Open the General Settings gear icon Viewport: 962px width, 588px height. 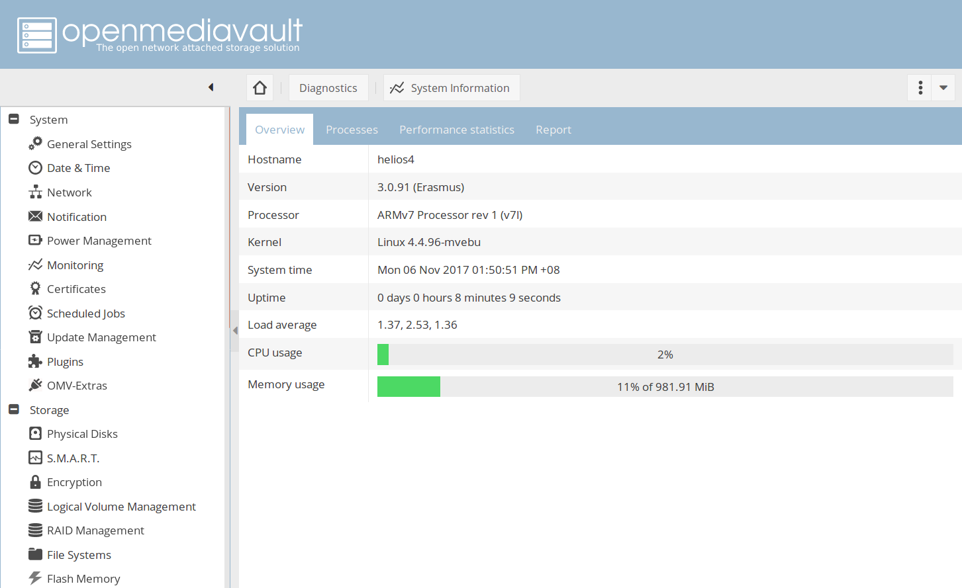35,144
